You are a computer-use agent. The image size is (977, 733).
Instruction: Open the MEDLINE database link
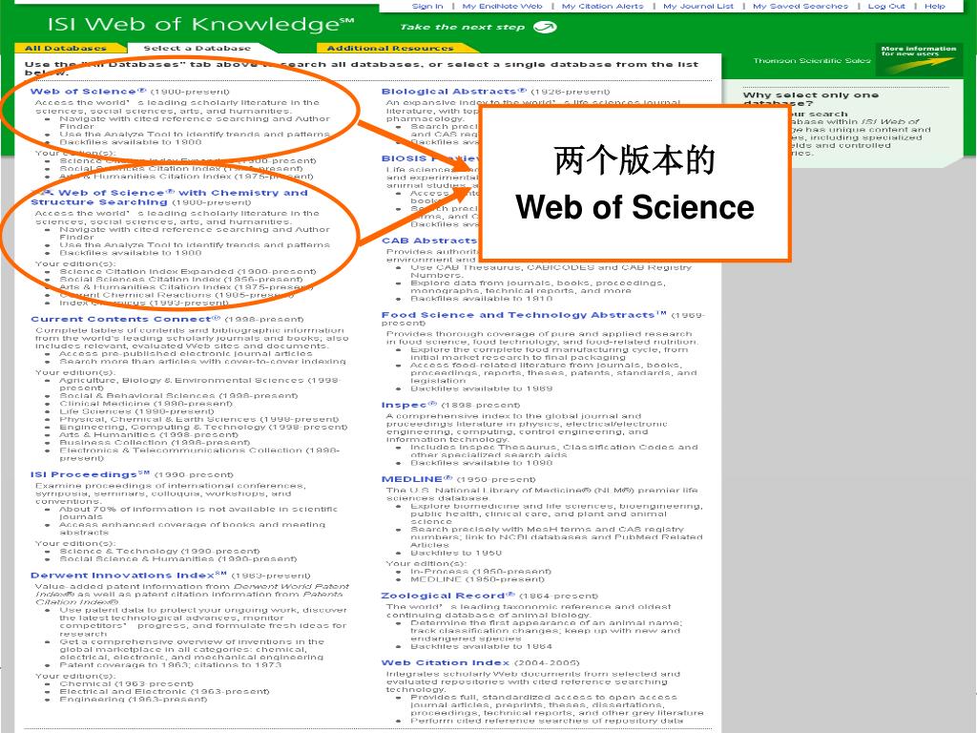[x=416, y=479]
